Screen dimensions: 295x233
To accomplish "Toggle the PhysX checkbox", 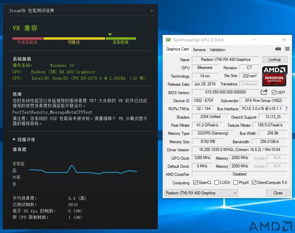I will tap(235, 182).
